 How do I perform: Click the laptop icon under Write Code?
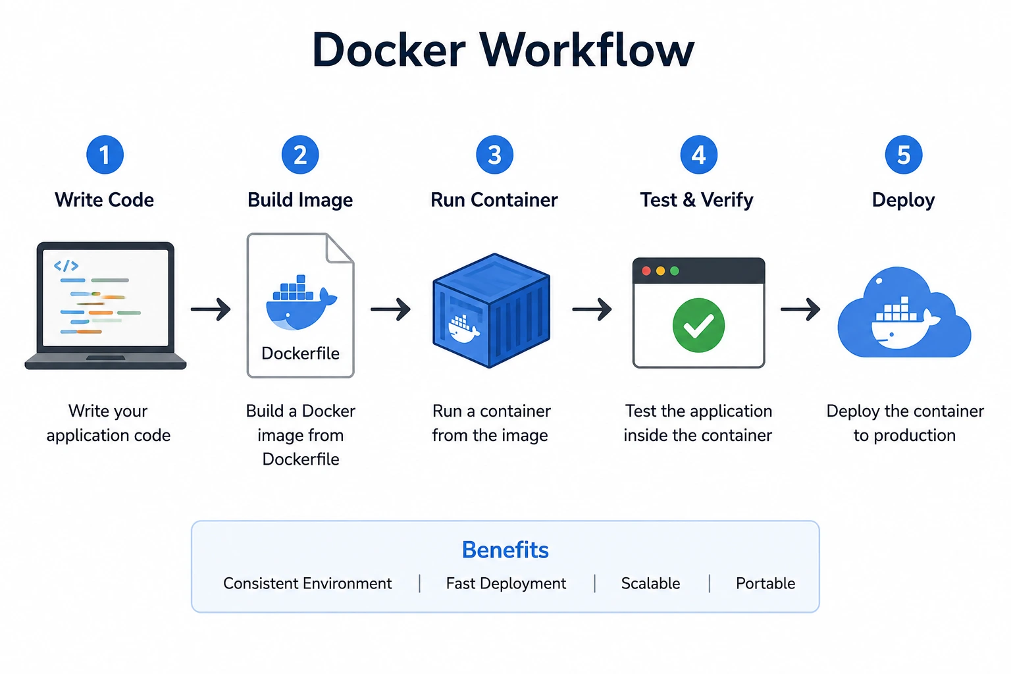[105, 305]
